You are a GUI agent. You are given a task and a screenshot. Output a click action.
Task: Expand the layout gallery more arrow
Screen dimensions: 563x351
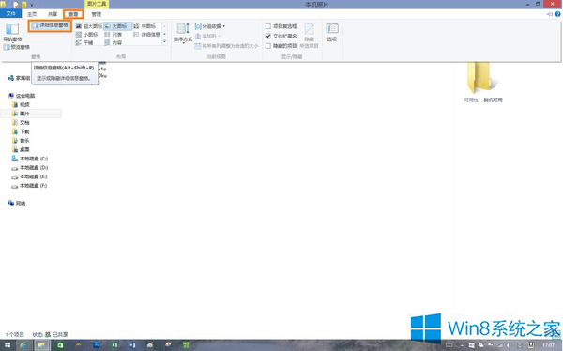(165, 42)
